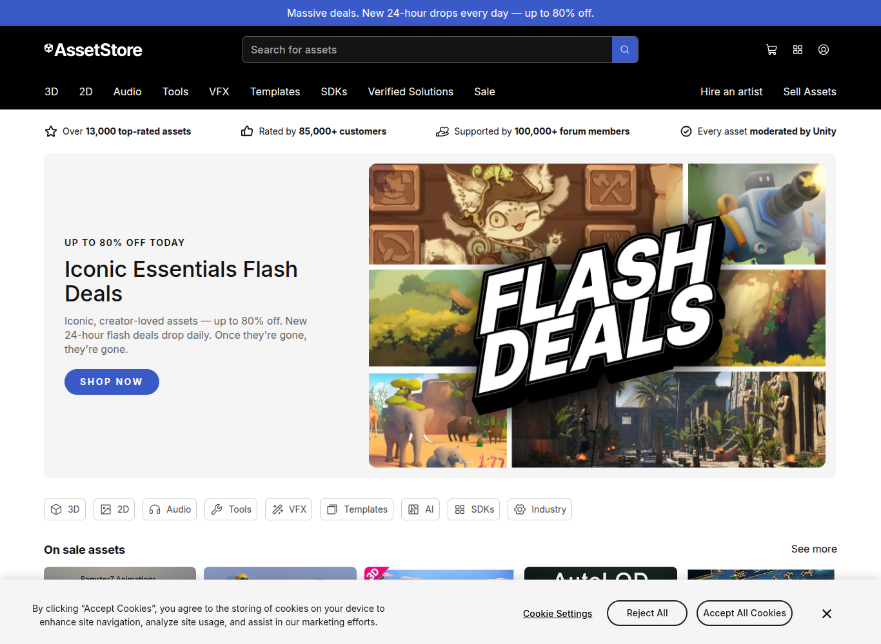Open the Tools menu in top navigation
Viewport: 881px width, 644px height.
(x=175, y=91)
